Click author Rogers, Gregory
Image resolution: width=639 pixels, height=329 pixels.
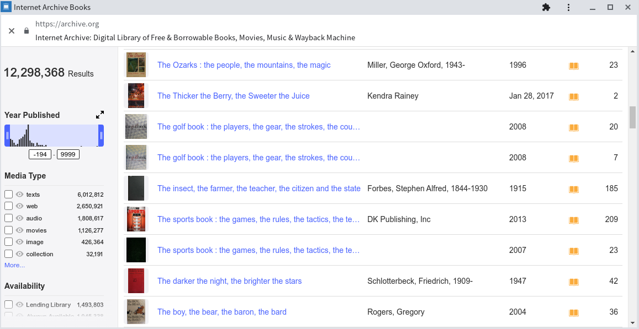pyautogui.click(x=395, y=312)
